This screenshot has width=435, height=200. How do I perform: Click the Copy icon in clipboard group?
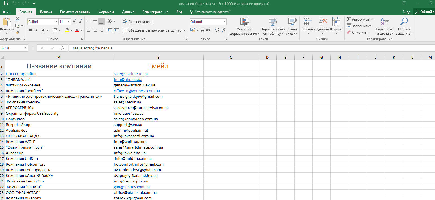pyautogui.click(x=17, y=26)
